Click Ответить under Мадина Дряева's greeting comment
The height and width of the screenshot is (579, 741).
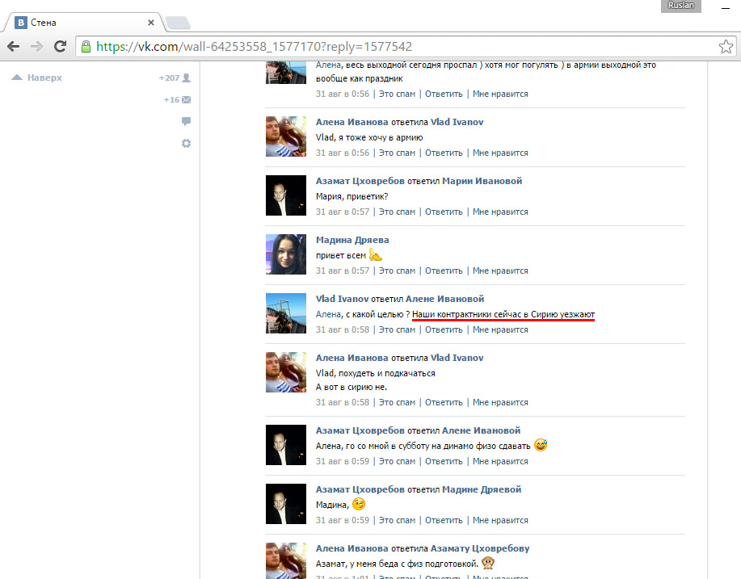tap(444, 271)
